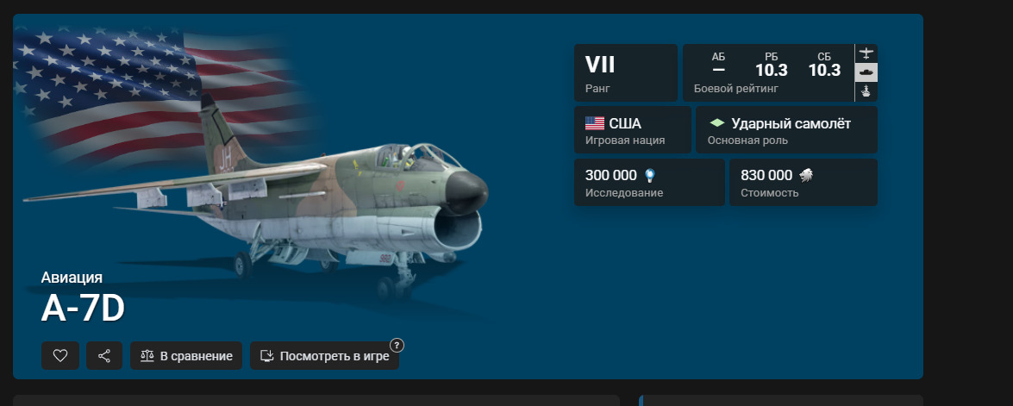
Task: Click the monitor icon in view-in-game button
Action: 266,356
